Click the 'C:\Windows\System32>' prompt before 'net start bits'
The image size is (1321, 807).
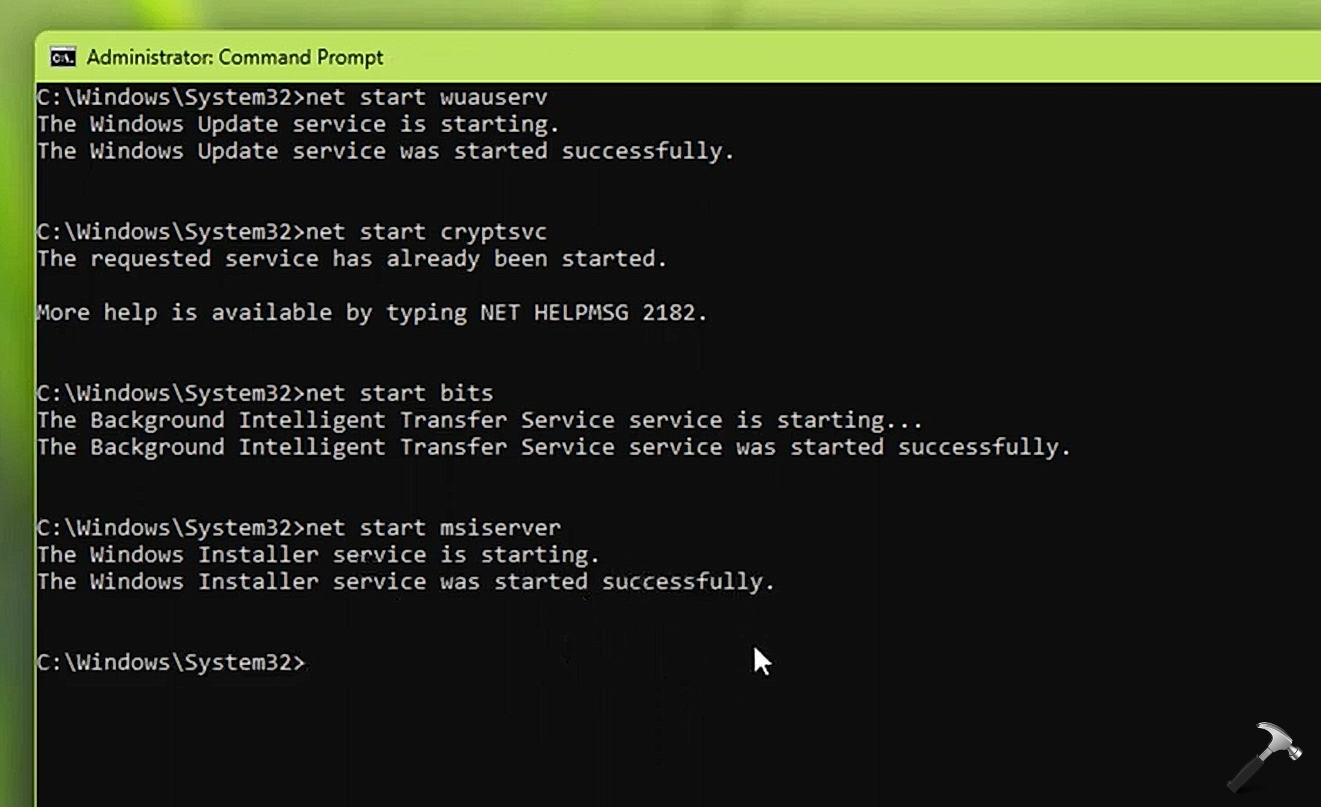171,393
